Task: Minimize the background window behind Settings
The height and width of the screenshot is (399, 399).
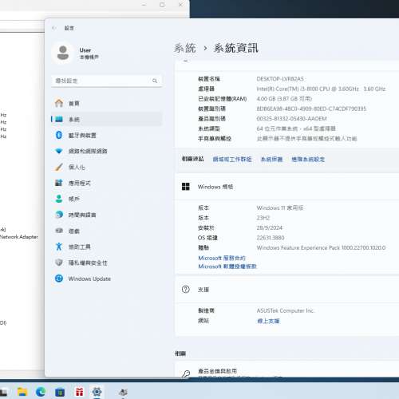Action: 144,5
